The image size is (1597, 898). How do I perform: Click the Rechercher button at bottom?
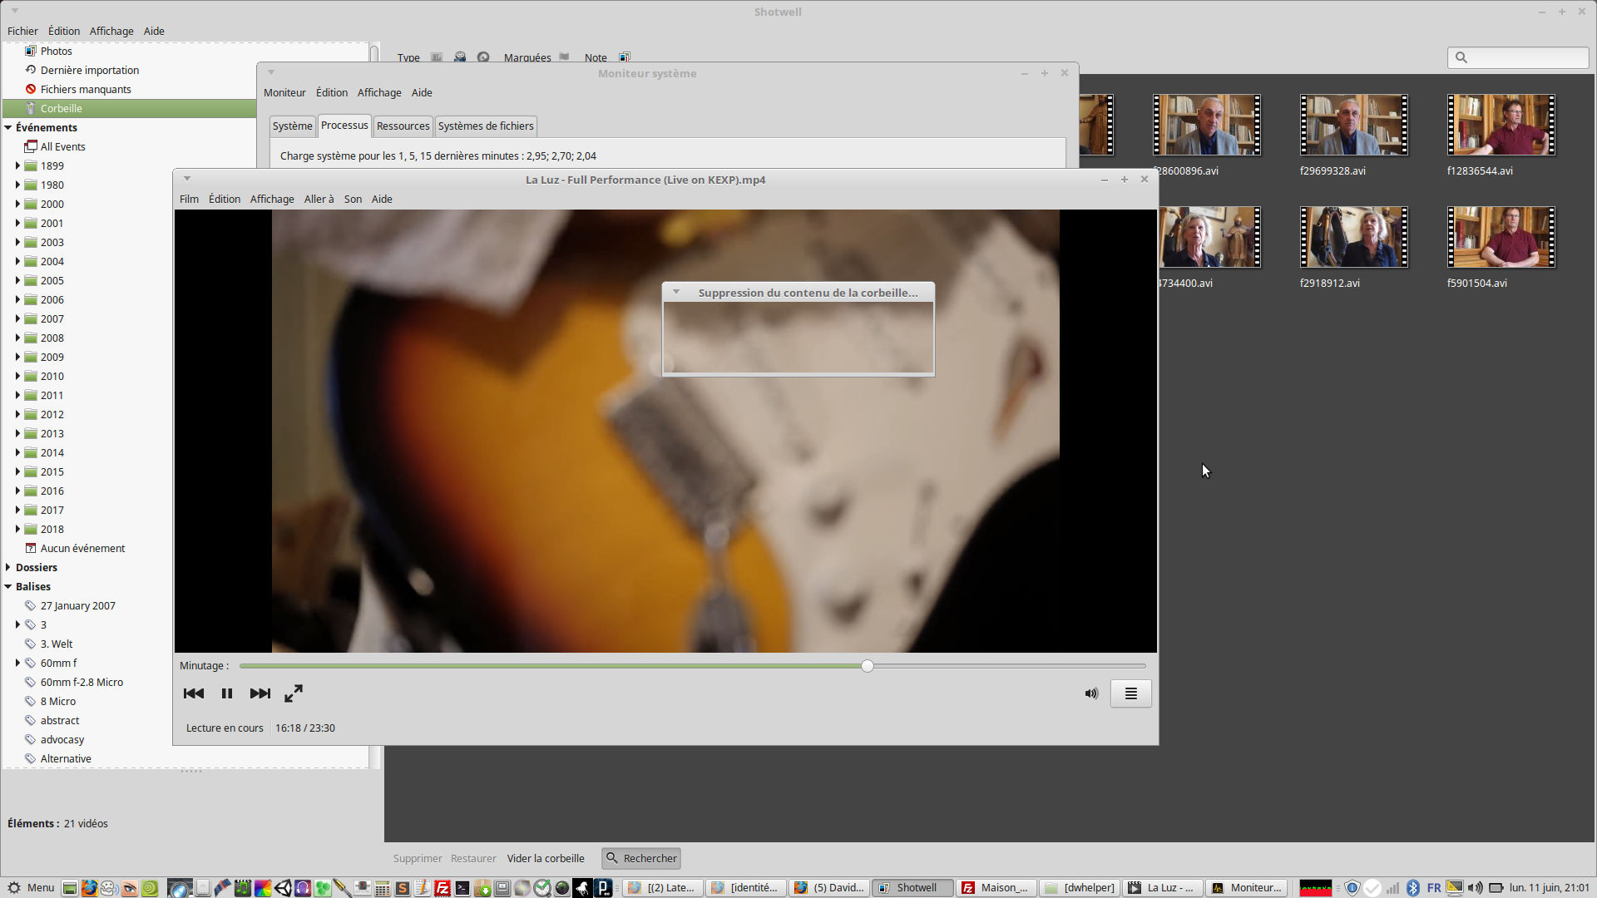coord(641,858)
